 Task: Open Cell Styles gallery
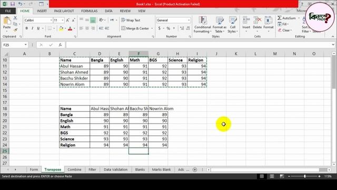pyautogui.click(x=233, y=25)
